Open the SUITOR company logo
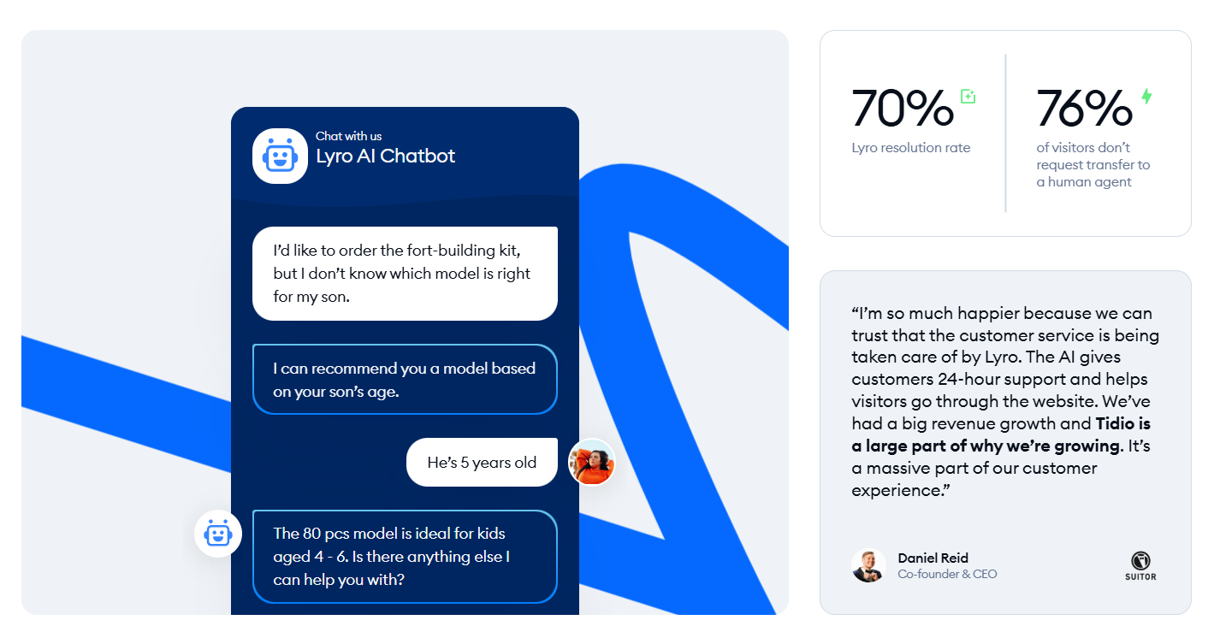The height and width of the screenshot is (632, 1220). pyautogui.click(x=1140, y=564)
